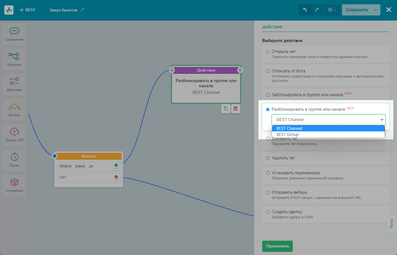Apply the action with Применить
This screenshot has height=255, width=397.
coord(277,246)
